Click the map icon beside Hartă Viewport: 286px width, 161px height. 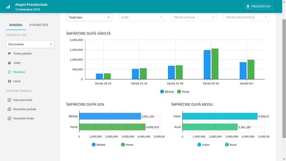(9, 81)
